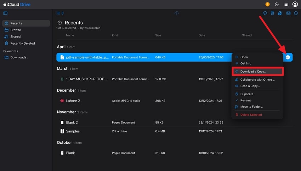This screenshot has height=171, width=301.
Task: Click the download toolbar icon
Action: click(x=265, y=13)
